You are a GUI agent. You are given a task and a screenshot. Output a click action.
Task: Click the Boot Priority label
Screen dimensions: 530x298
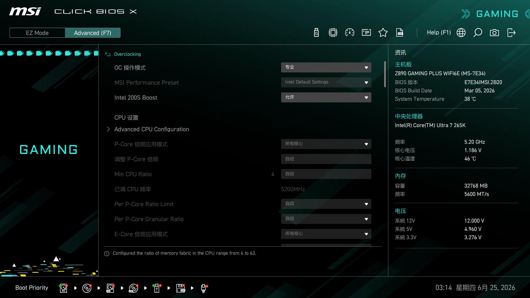pyautogui.click(x=32, y=288)
